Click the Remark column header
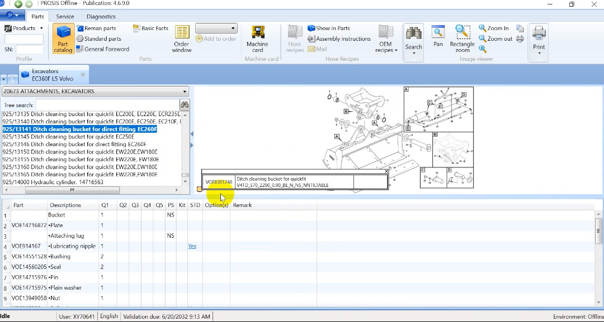 click(x=273, y=205)
